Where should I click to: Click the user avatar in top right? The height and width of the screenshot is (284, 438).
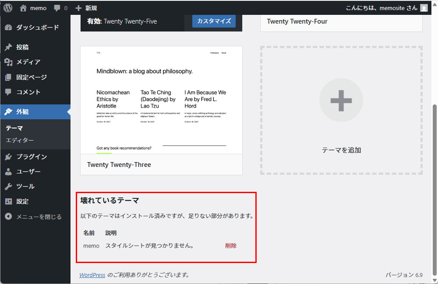(424, 8)
